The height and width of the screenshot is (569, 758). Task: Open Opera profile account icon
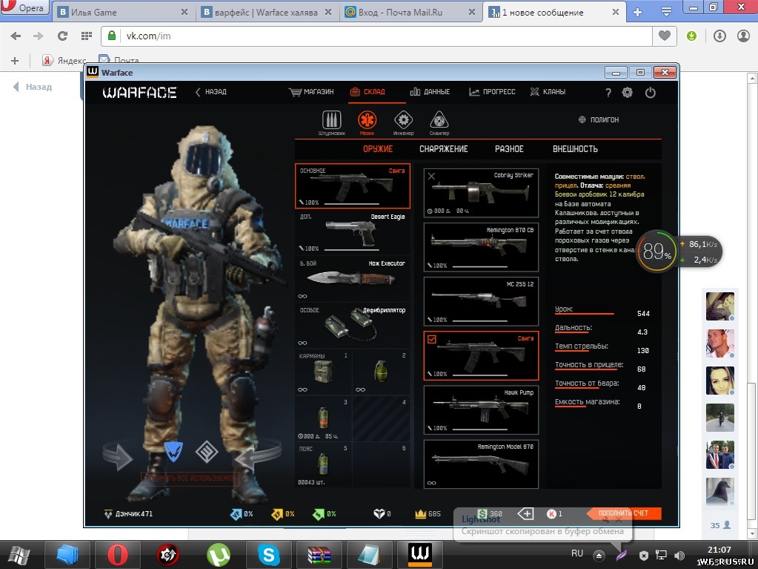pos(743,36)
